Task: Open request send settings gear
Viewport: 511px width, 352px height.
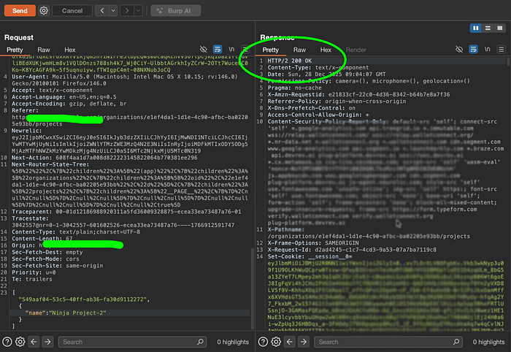Action: point(44,11)
